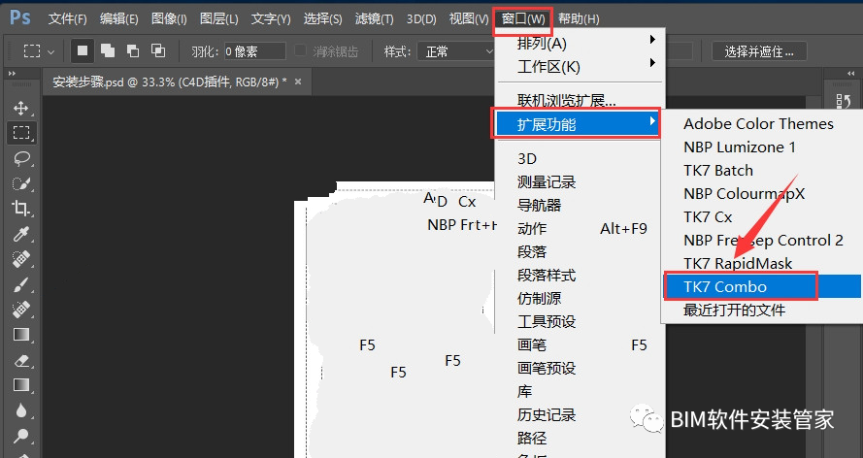The width and height of the screenshot is (863, 458).
Task: Select the Blur tool
Action: coord(21,410)
